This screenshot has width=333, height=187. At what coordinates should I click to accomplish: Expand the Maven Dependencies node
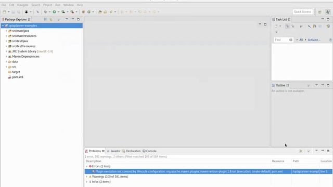pos(6,57)
